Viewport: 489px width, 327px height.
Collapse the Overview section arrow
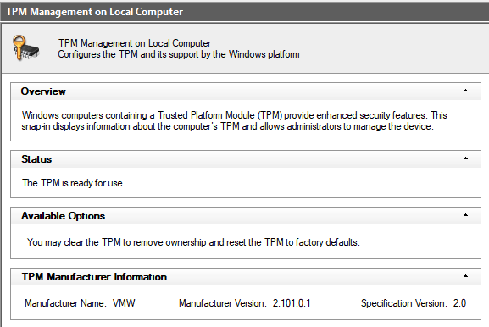click(x=465, y=91)
